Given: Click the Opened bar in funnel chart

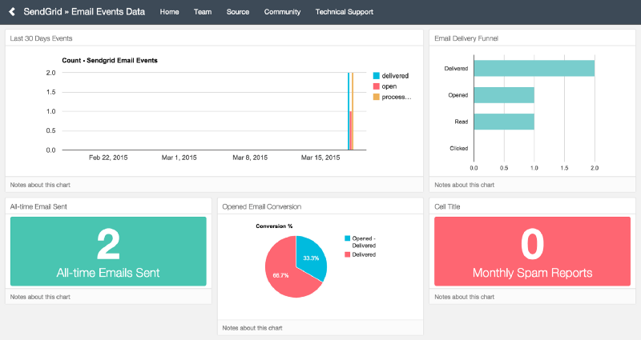Looking at the screenshot, I should click(x=503, y=95).
